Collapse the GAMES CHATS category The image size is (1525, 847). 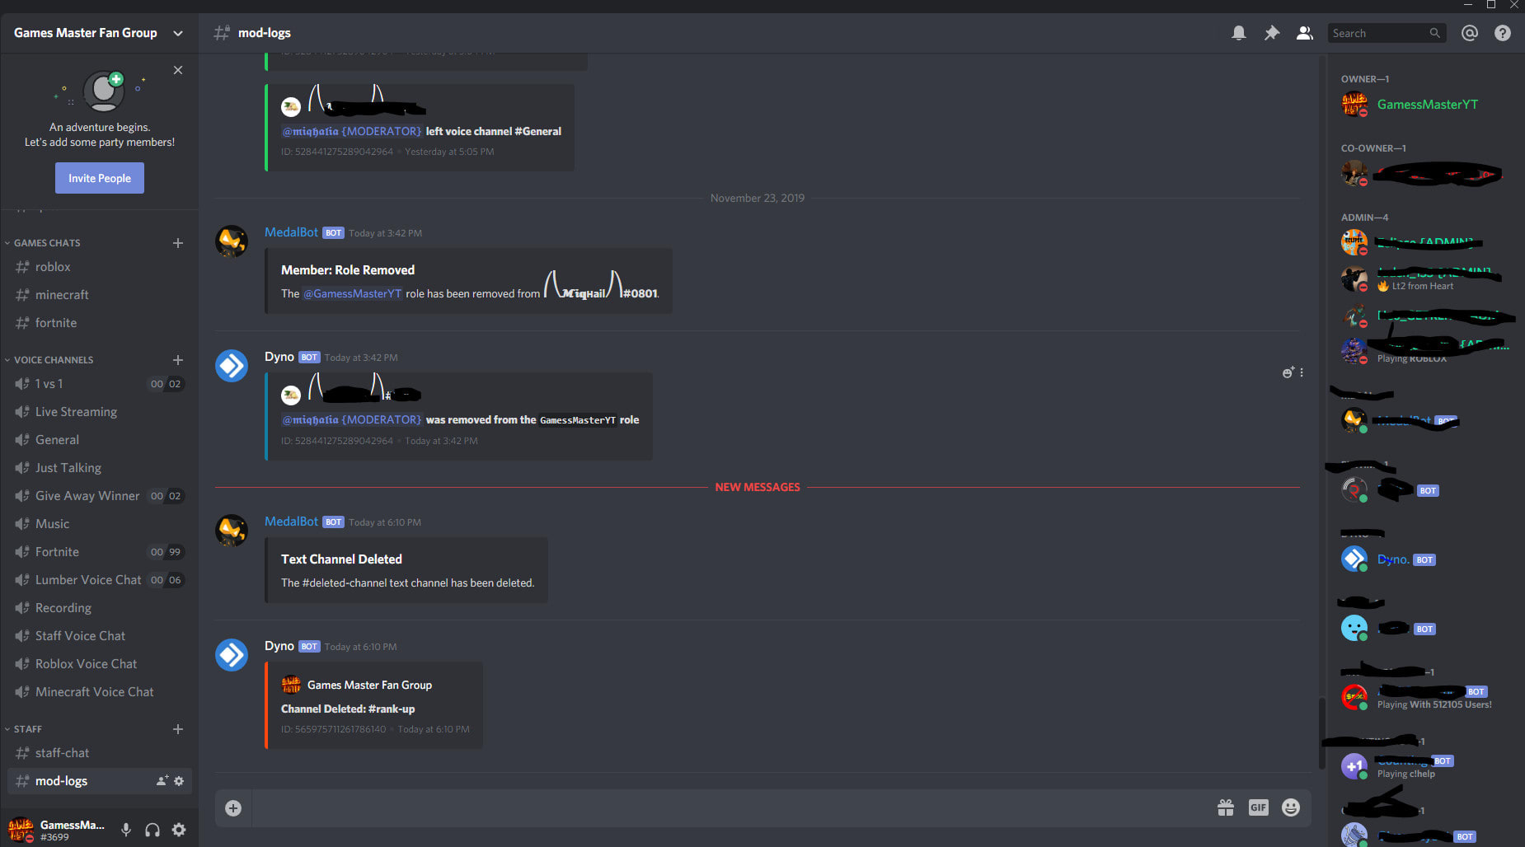[x=47, y=243]
